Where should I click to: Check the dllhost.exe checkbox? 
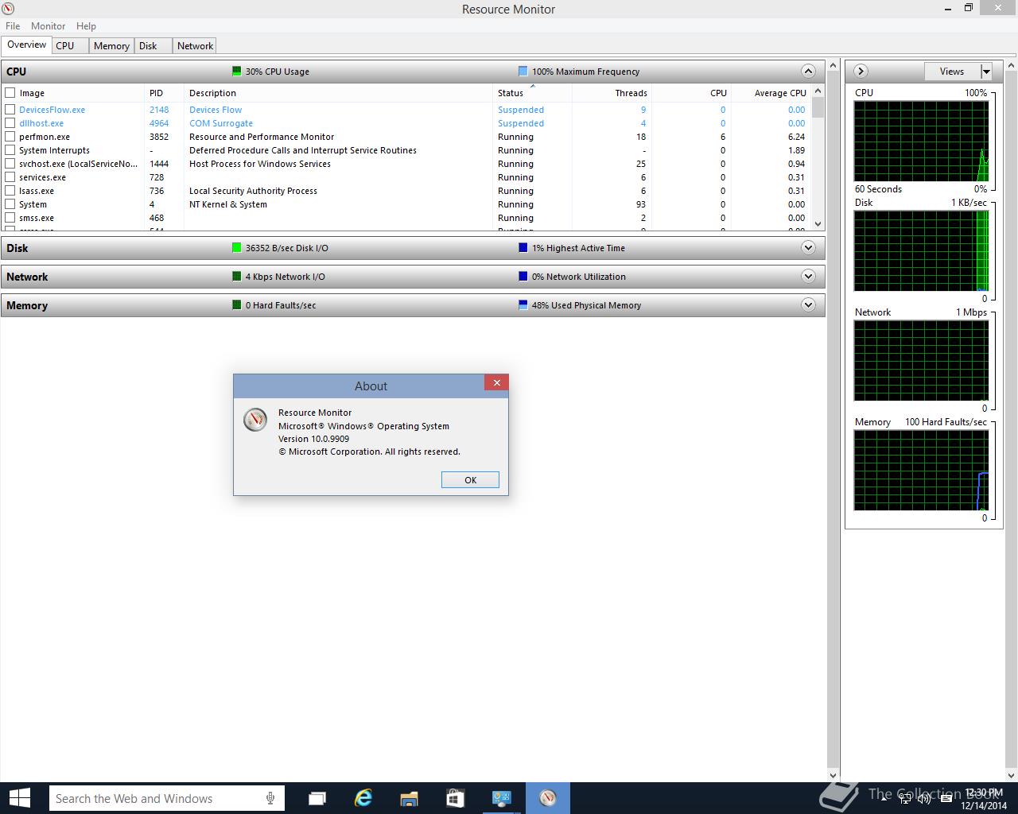click(x=10, y=123)
